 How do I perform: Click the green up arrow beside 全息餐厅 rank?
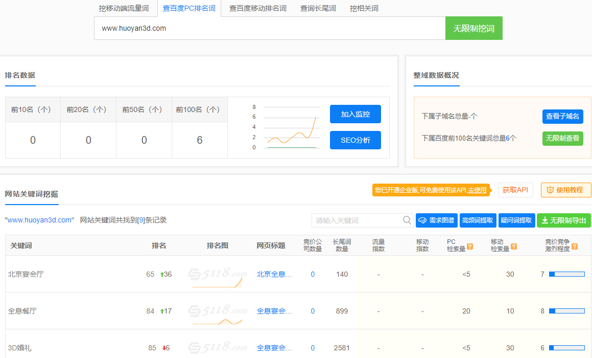162,311
